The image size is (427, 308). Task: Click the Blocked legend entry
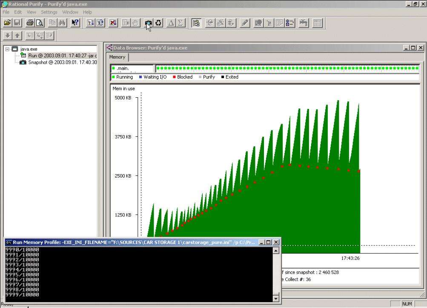pyautogui.click(x=183, y=77)
